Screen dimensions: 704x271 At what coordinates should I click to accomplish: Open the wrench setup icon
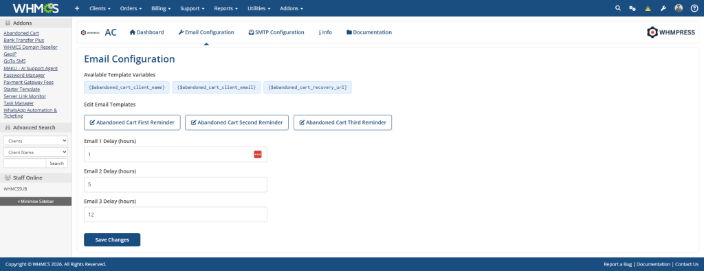click(663, 8)
